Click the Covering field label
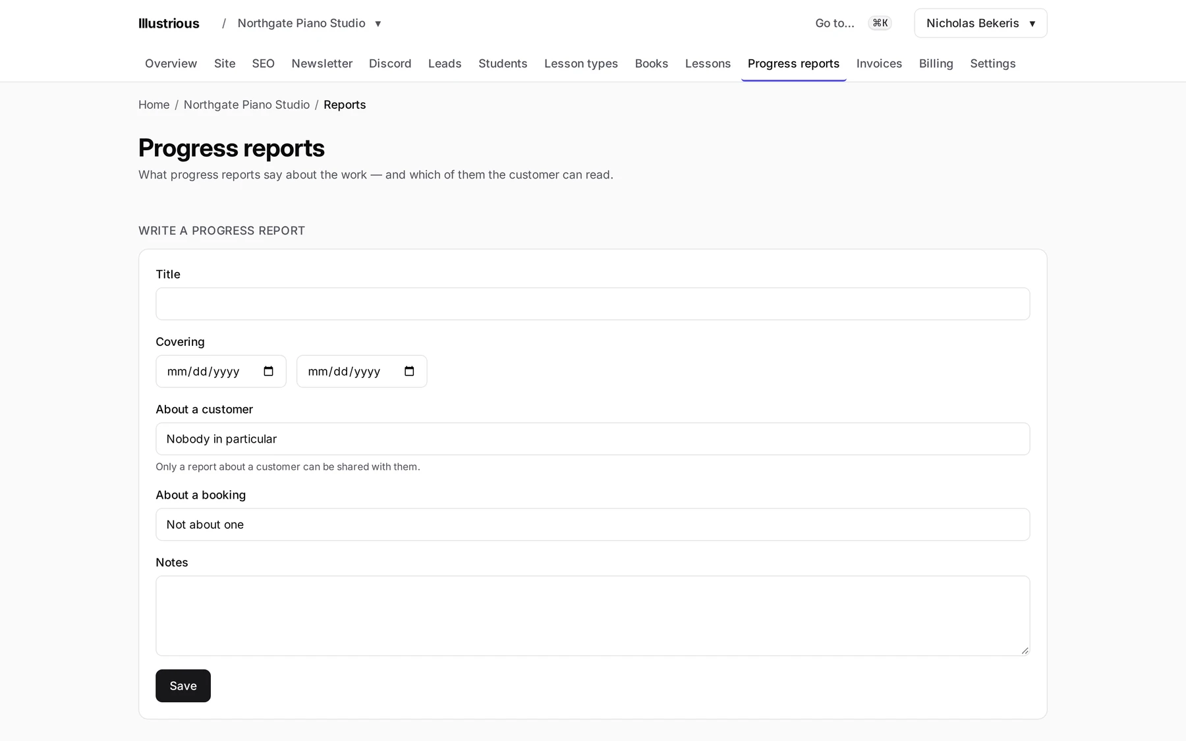The height and width of the screenshot is (741, 1186). (x=180, y=342)
